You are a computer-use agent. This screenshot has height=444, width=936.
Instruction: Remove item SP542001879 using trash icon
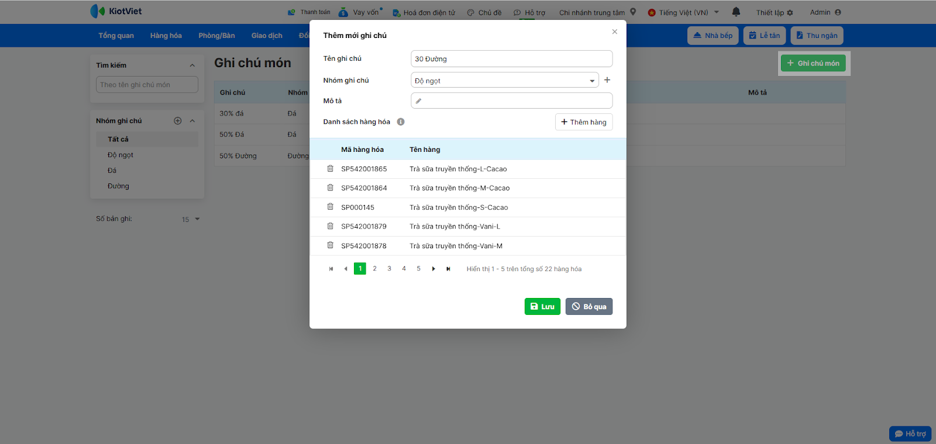click(x=330, y=226)
